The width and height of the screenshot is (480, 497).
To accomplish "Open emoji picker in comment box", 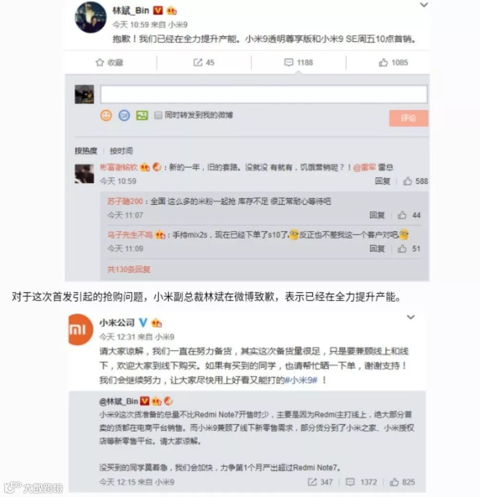I will (106, 115).
